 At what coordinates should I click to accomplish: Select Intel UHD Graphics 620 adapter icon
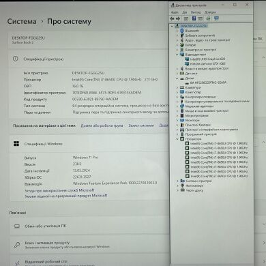187,59
